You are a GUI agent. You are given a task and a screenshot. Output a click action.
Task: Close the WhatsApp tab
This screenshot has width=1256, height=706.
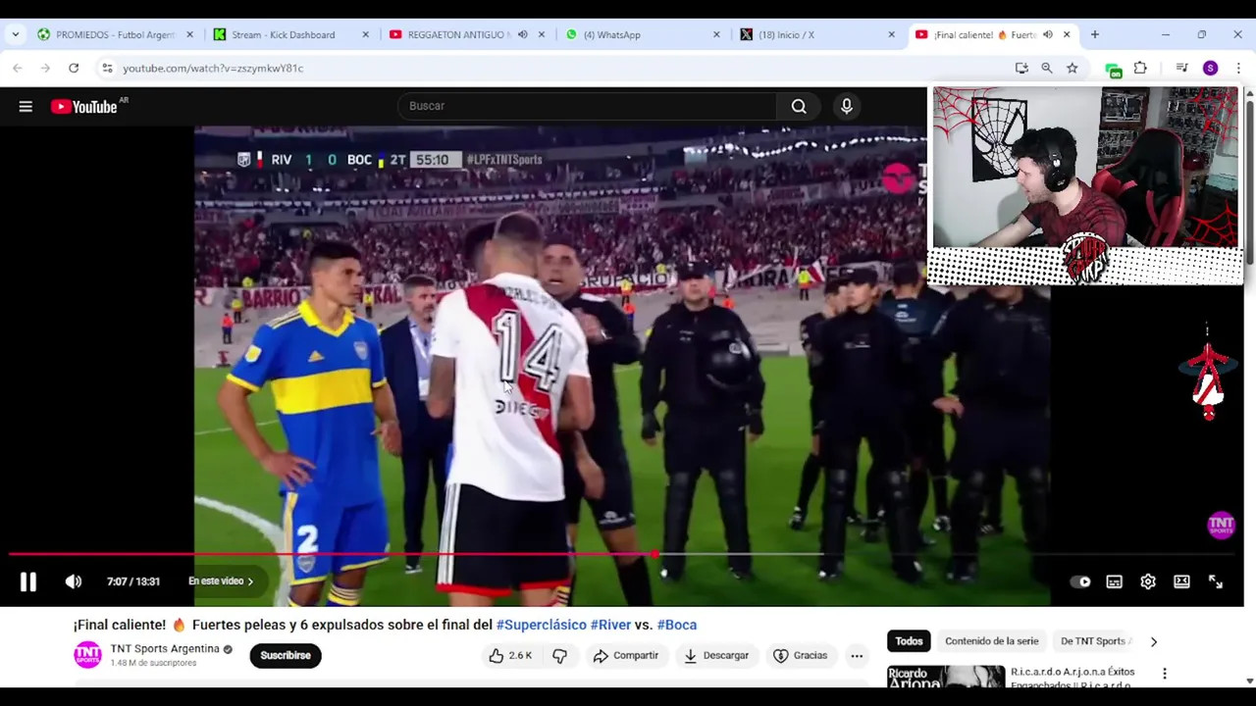[716, 34]
